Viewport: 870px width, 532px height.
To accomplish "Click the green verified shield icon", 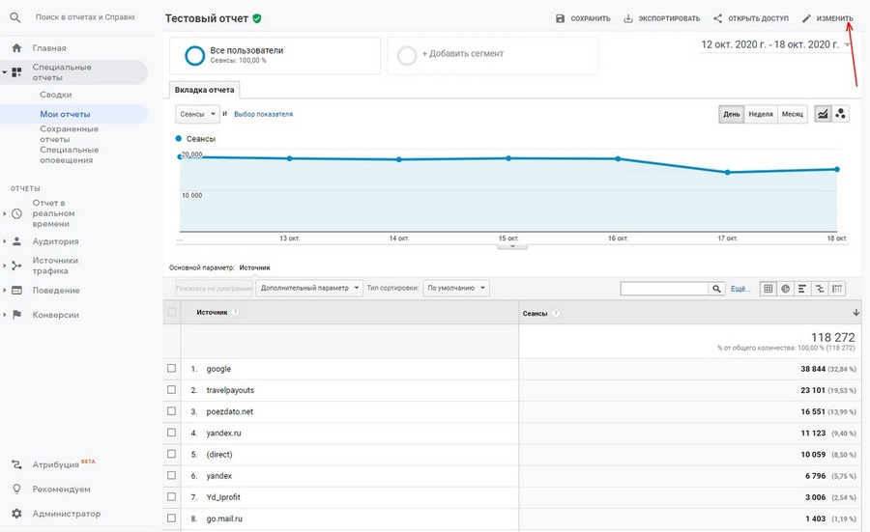I will pyautogui.click(x=256, y=18).
